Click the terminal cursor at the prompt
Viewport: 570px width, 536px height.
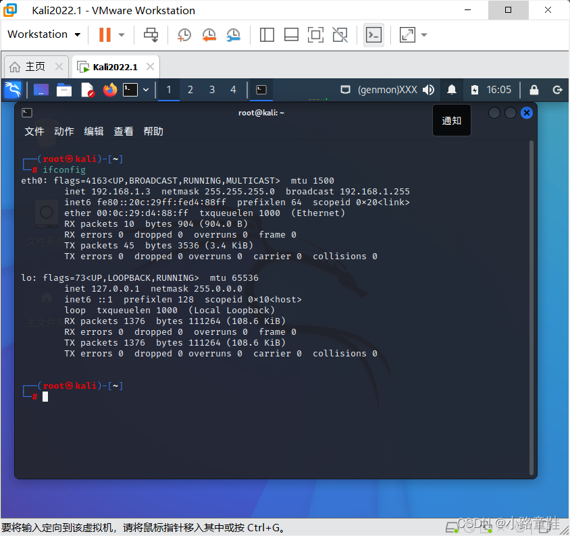click(x=45, y=396)
